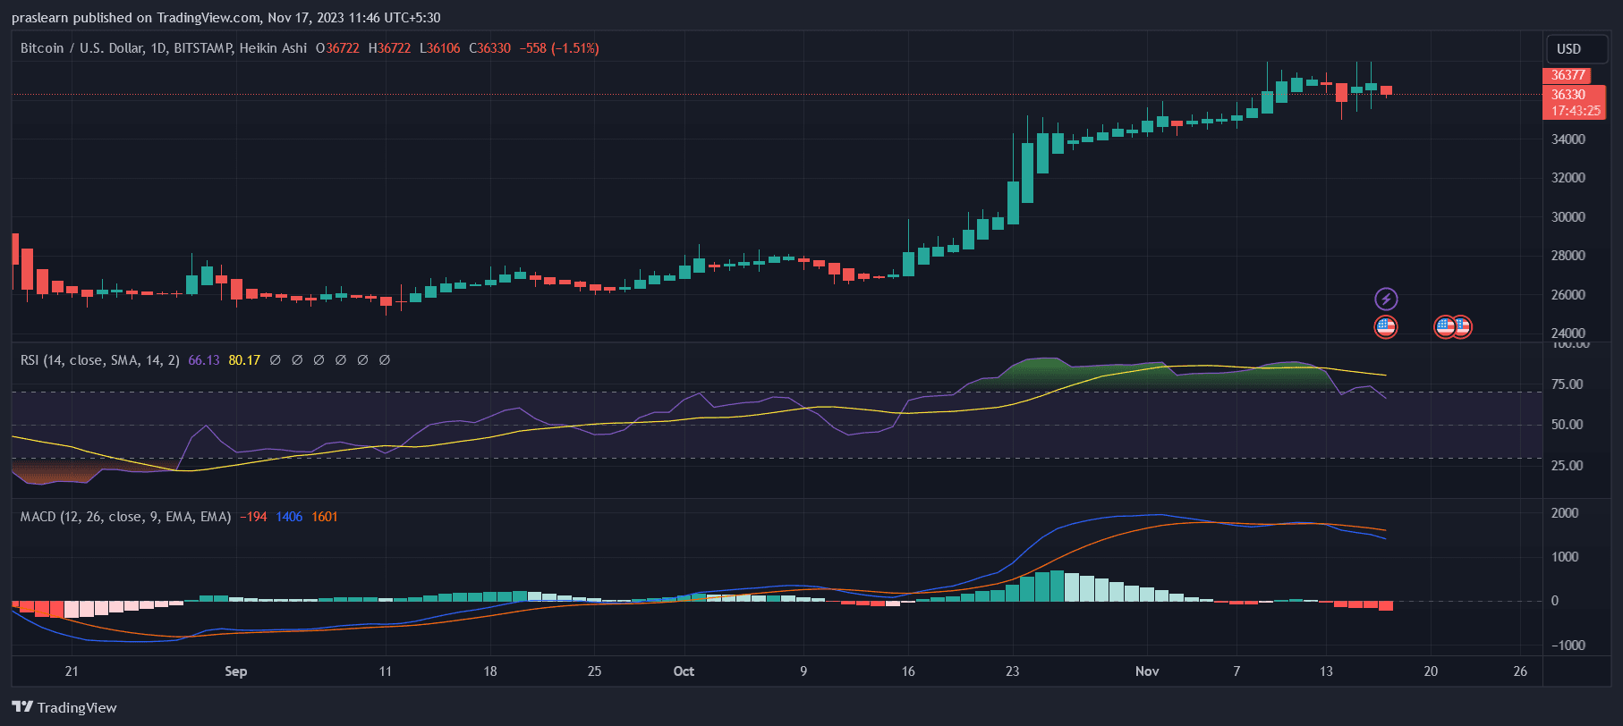Click the Nov label on the time axis

pos(1146,671)
